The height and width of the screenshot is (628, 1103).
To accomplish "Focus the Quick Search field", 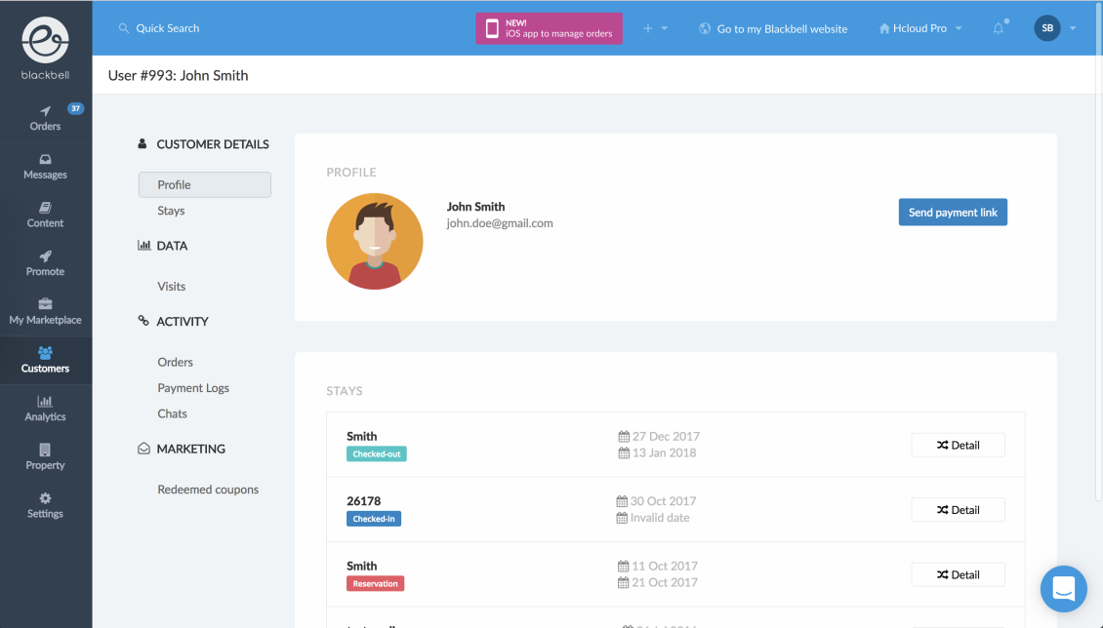I will (x=168, y=28).
